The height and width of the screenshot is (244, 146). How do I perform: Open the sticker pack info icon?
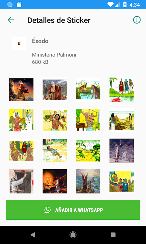click(x=137, y=20)
